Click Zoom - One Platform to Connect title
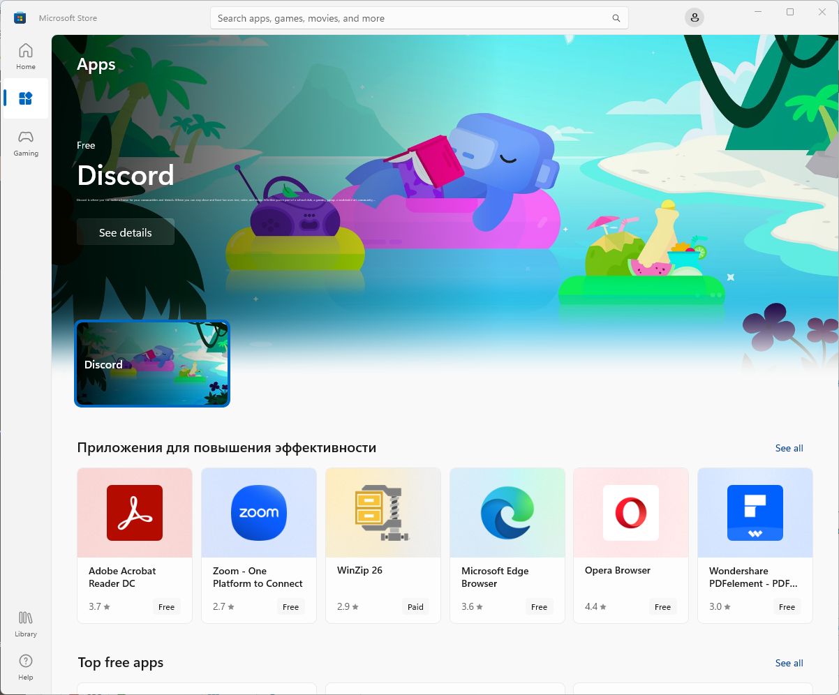This screenshot has height=695, width=839. click(x=258, y=577)
